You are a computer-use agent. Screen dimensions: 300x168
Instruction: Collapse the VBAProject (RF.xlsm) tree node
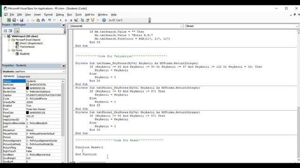point(5,36)
